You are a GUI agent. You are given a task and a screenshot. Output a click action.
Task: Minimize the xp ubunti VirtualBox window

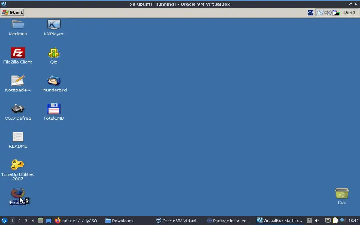coord(345,4)
